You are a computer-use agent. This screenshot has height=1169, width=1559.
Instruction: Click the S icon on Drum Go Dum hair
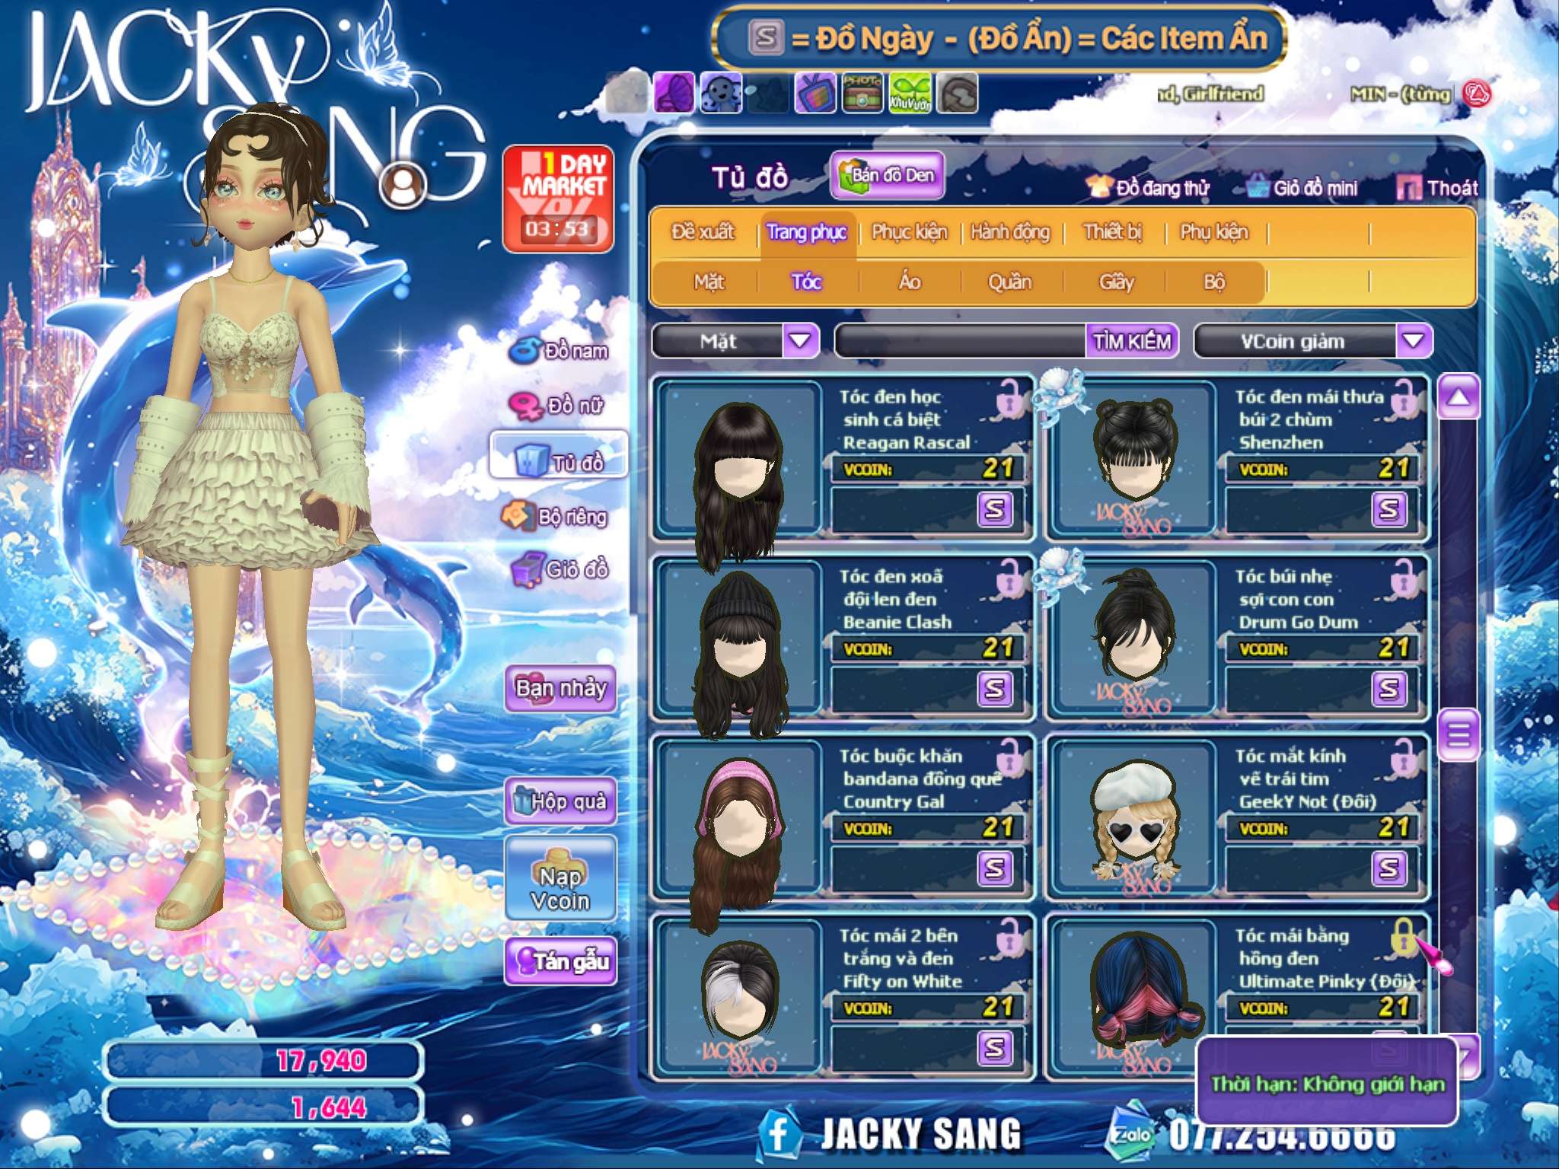pos(1389,689)
